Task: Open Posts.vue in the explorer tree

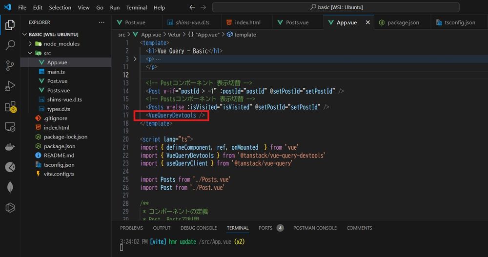Action: coord(66,90)
